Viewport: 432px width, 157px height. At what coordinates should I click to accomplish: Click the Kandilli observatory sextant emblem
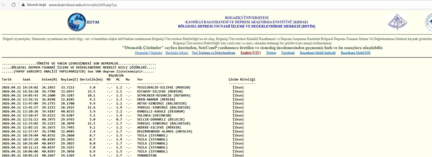[x=397, y=22]
